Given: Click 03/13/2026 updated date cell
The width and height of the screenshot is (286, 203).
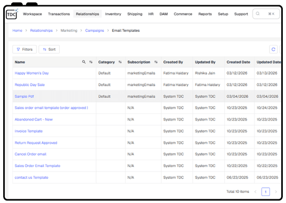Looking at the screenshot, I should [x=267, y=73].
